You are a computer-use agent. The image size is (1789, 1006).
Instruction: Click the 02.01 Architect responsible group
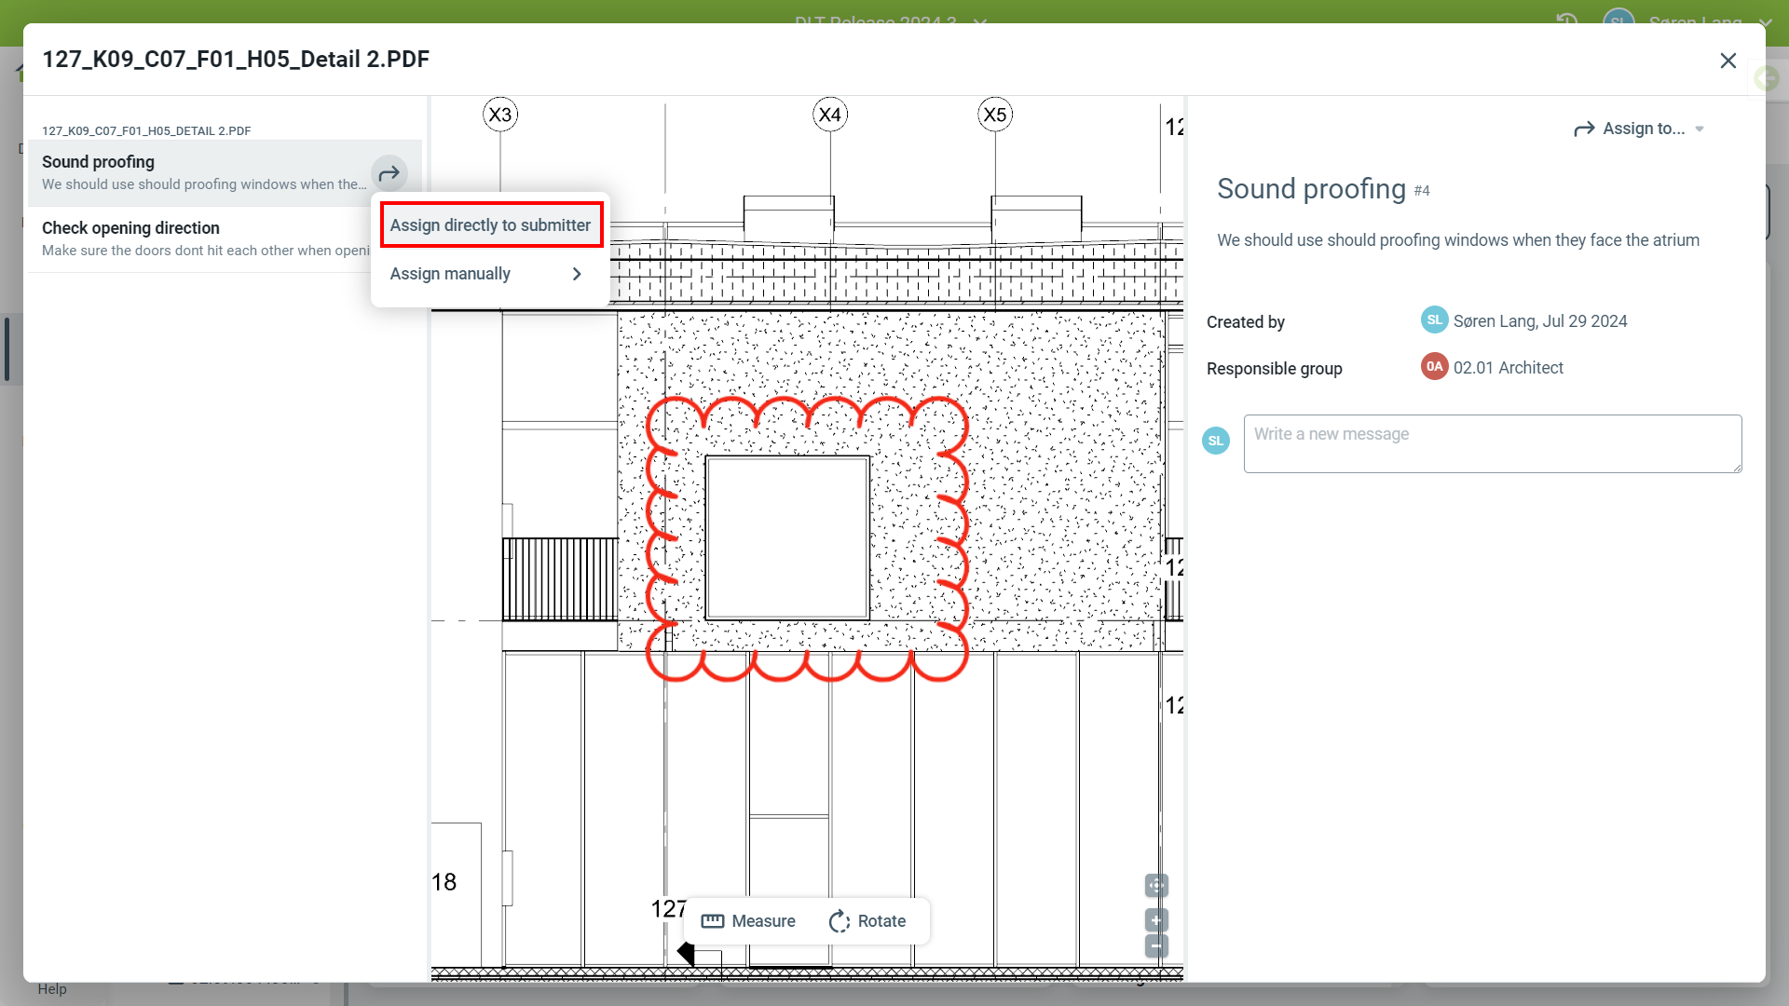tap(1508, 368)
